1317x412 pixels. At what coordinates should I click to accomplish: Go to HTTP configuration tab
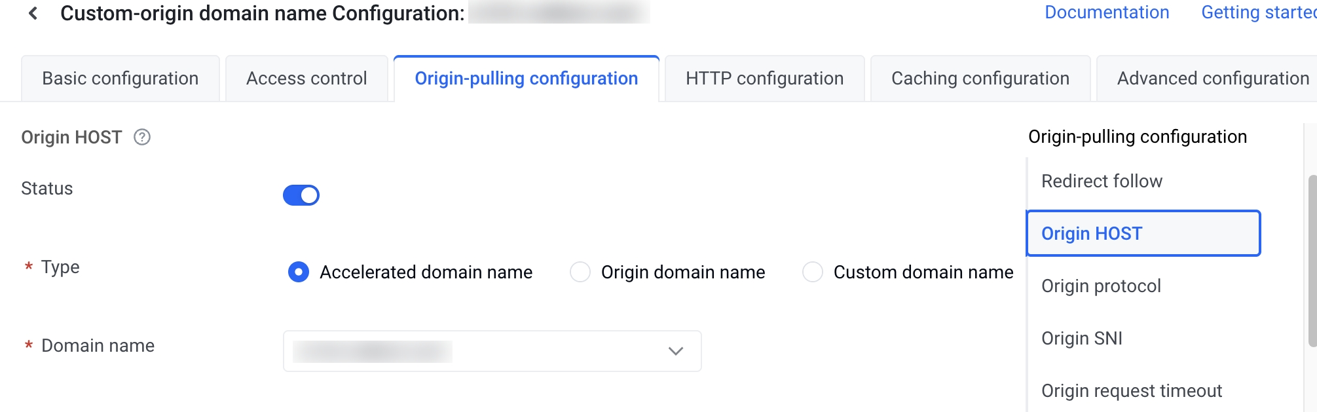tap(764, 79)
